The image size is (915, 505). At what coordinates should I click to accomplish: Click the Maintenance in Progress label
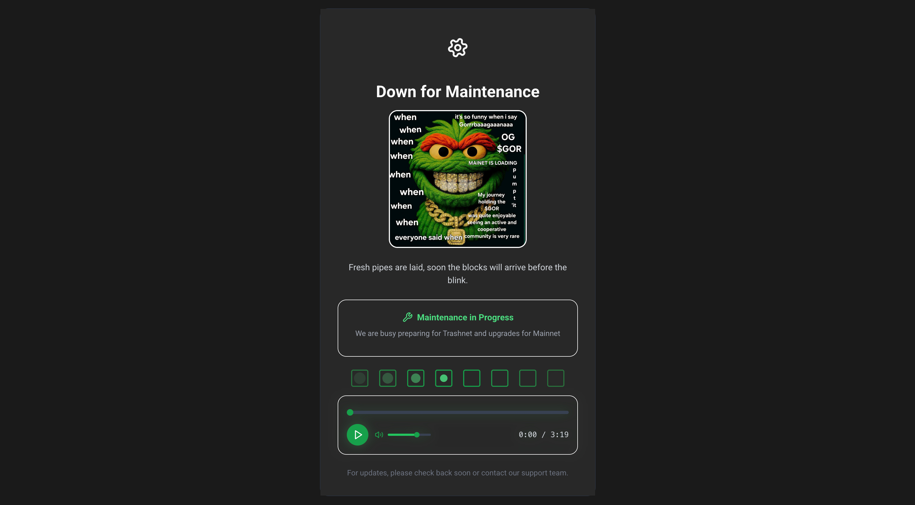[465, 317]
